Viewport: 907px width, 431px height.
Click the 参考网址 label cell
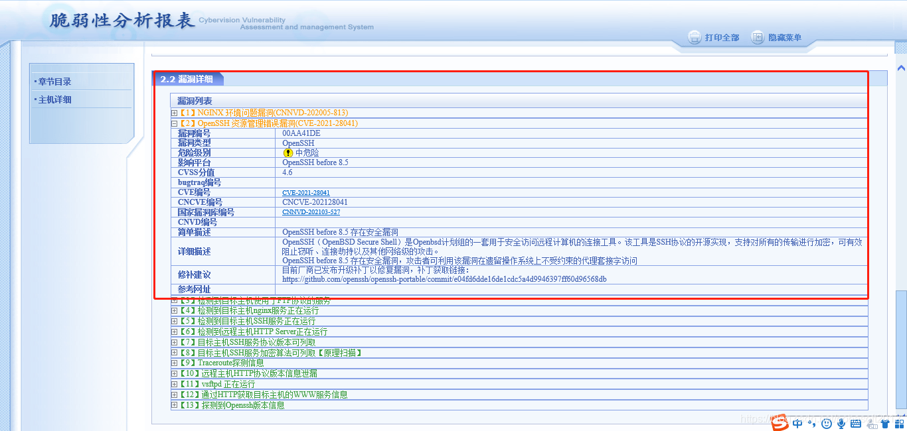(x=223, y=289)
